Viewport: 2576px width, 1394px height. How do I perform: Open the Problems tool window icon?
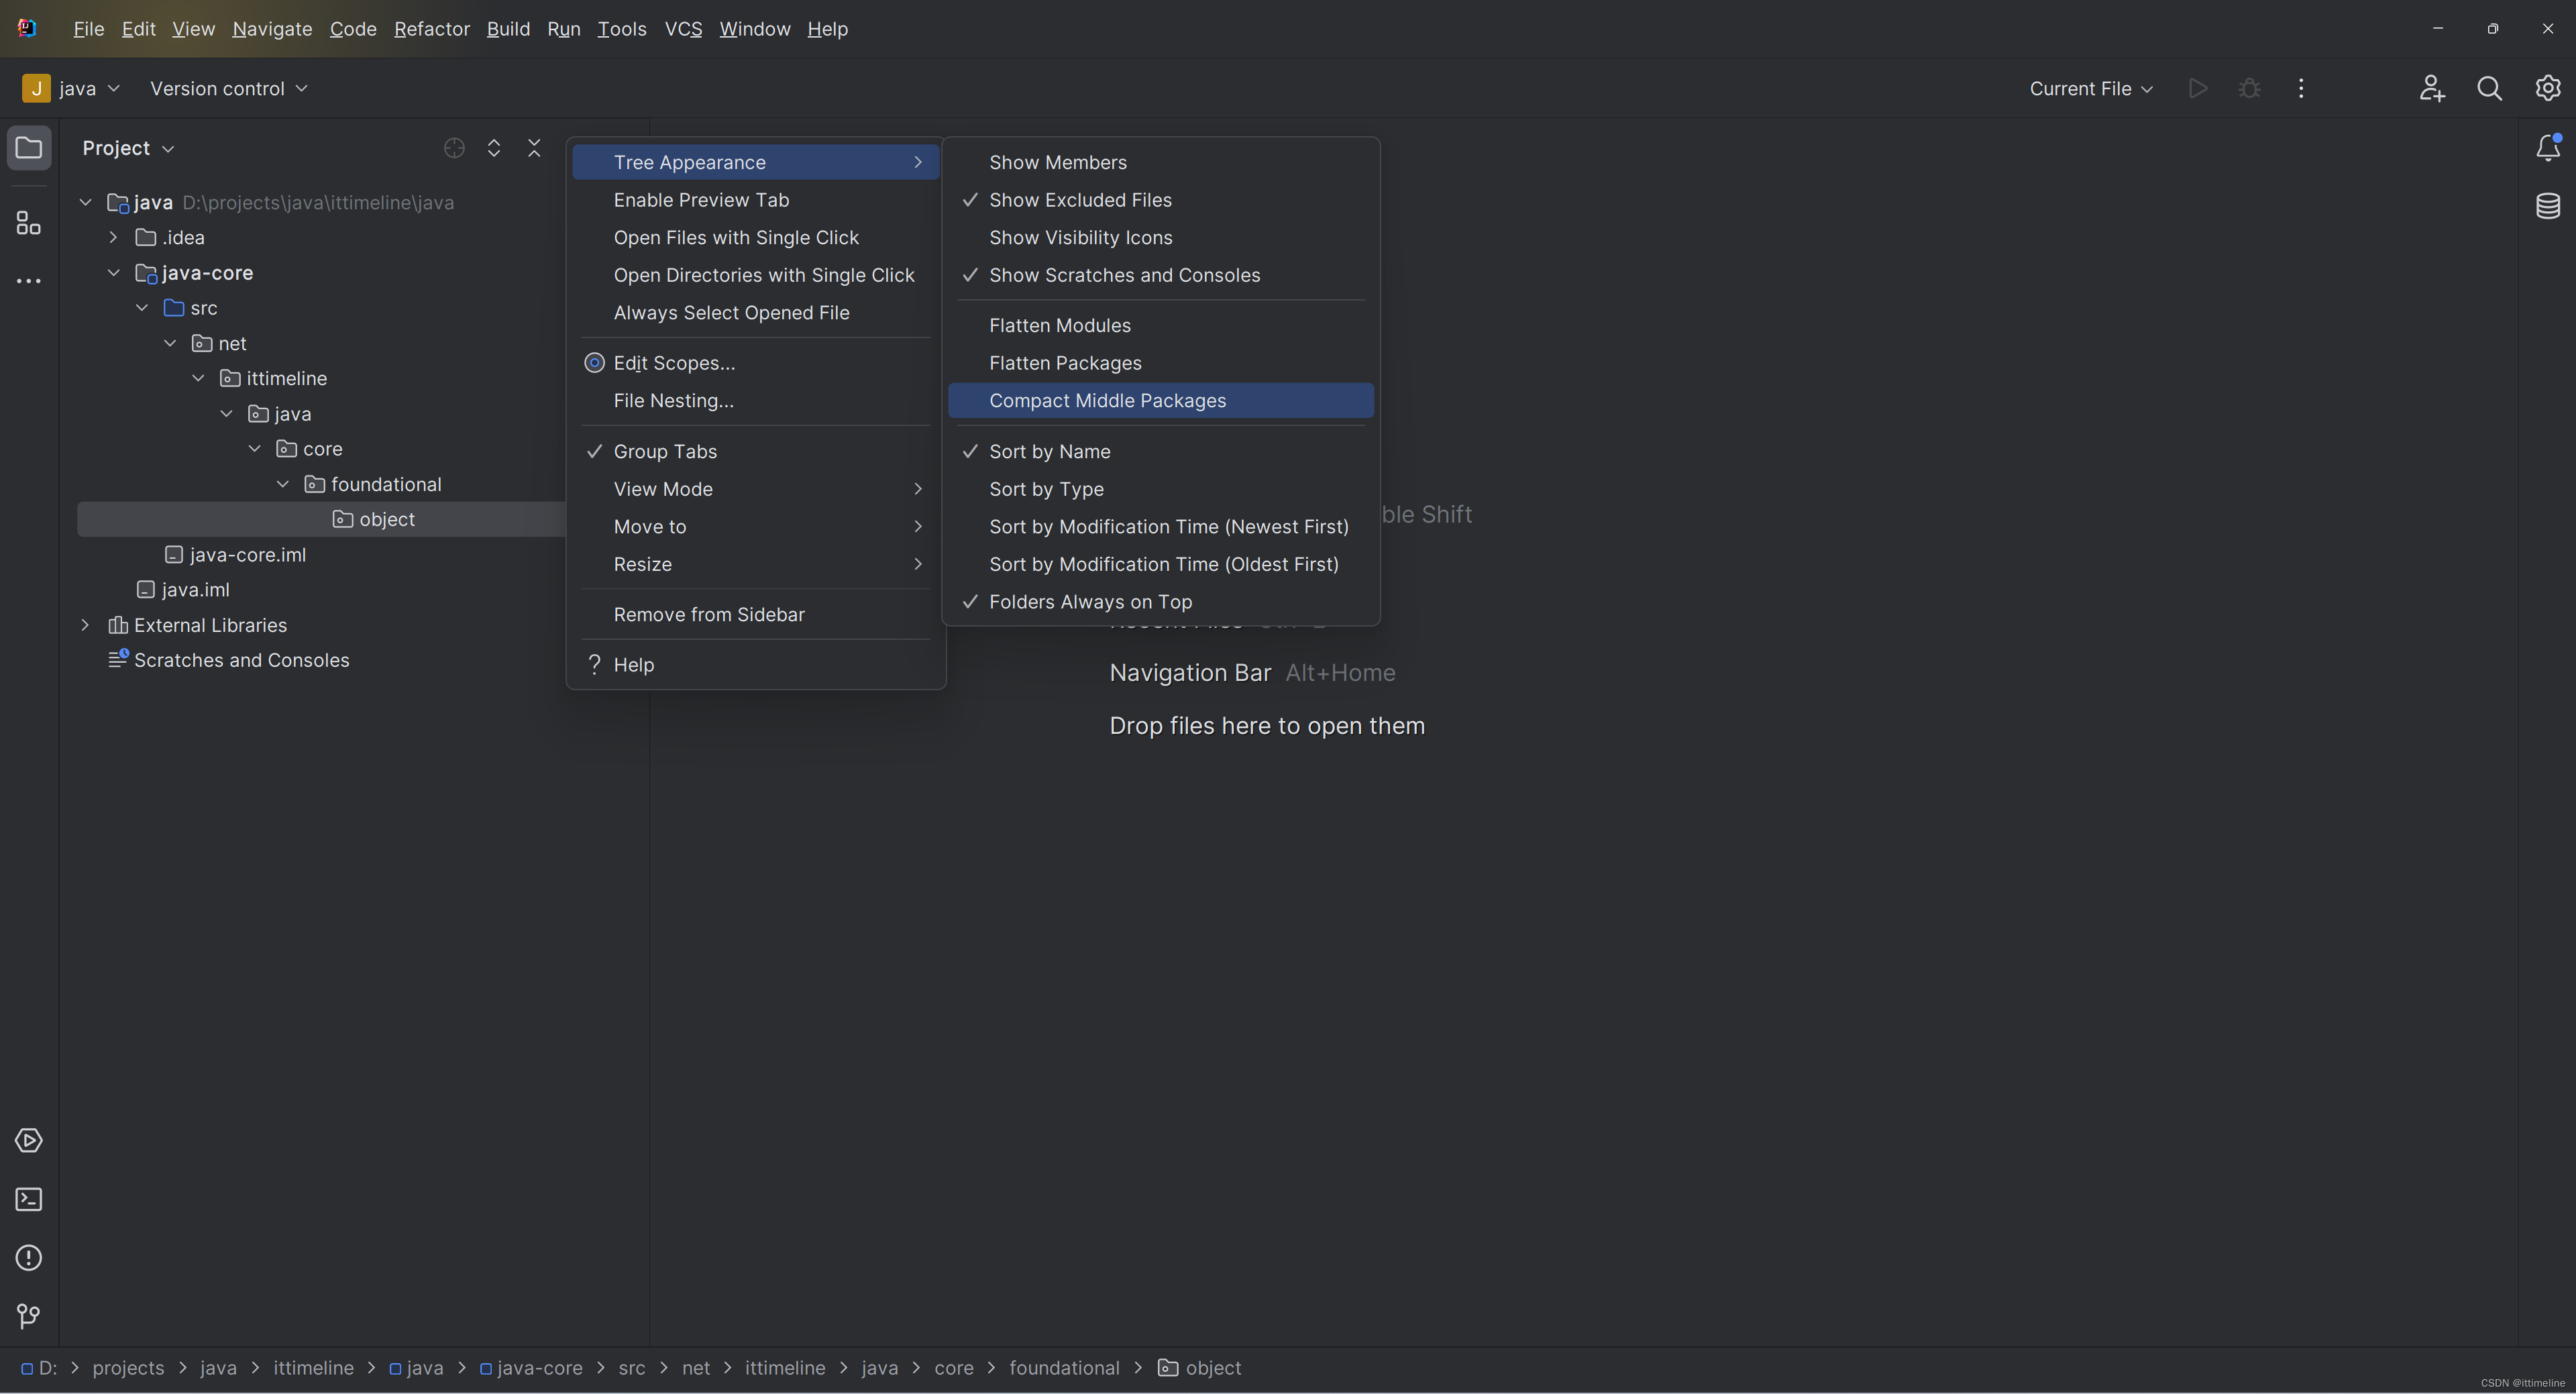pos(29,1258)
